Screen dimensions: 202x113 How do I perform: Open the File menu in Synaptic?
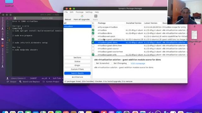[x=66, y=12]
